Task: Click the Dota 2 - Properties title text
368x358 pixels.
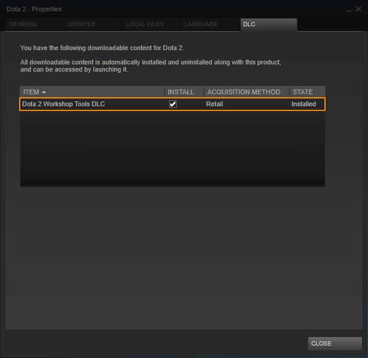Action: tap(34, 9)
